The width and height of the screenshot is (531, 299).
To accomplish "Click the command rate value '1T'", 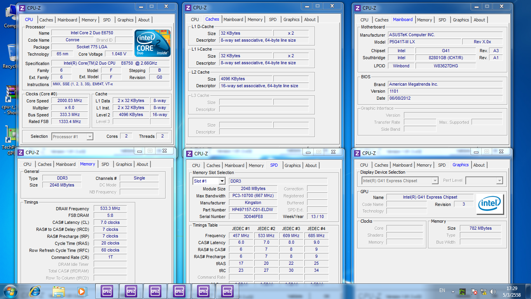I will [x=110, y=258].
